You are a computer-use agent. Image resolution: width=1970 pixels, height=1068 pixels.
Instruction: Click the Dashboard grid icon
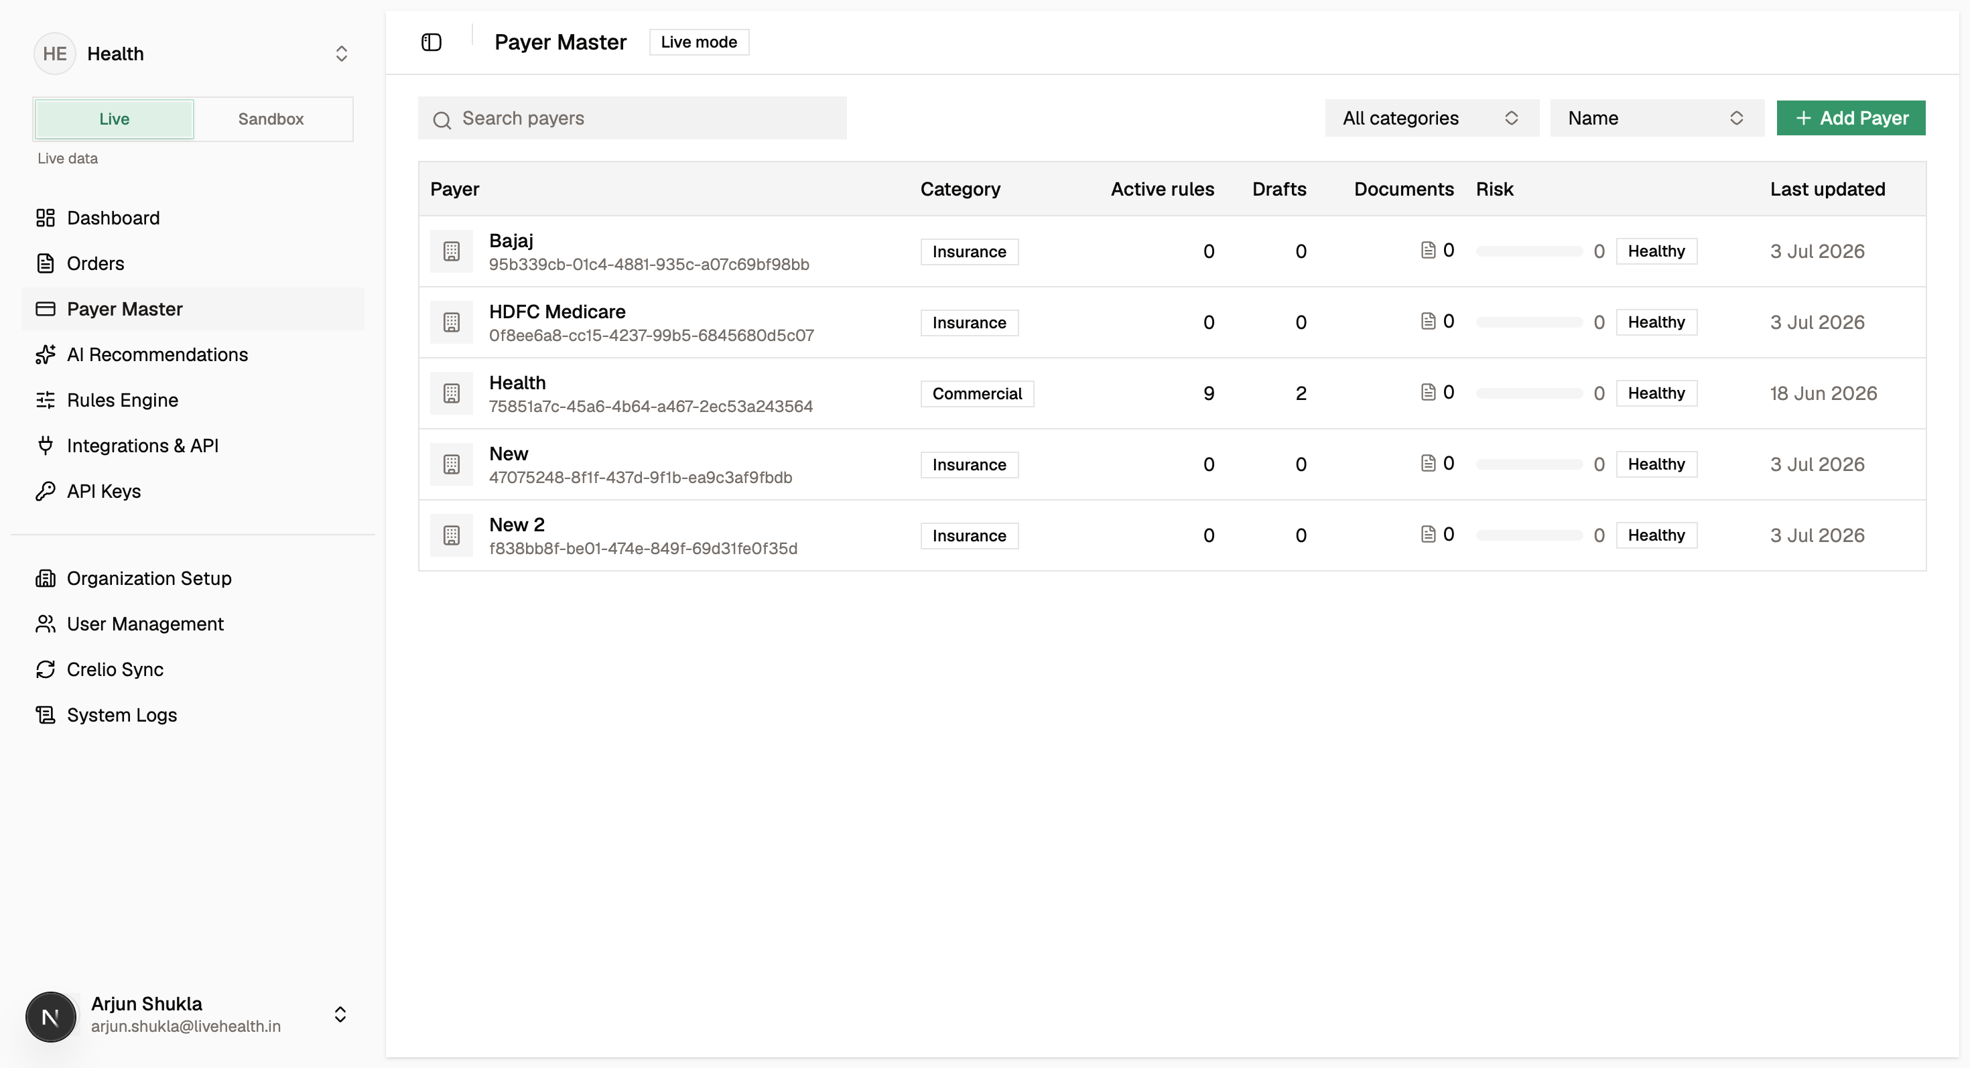coord(45,218)
